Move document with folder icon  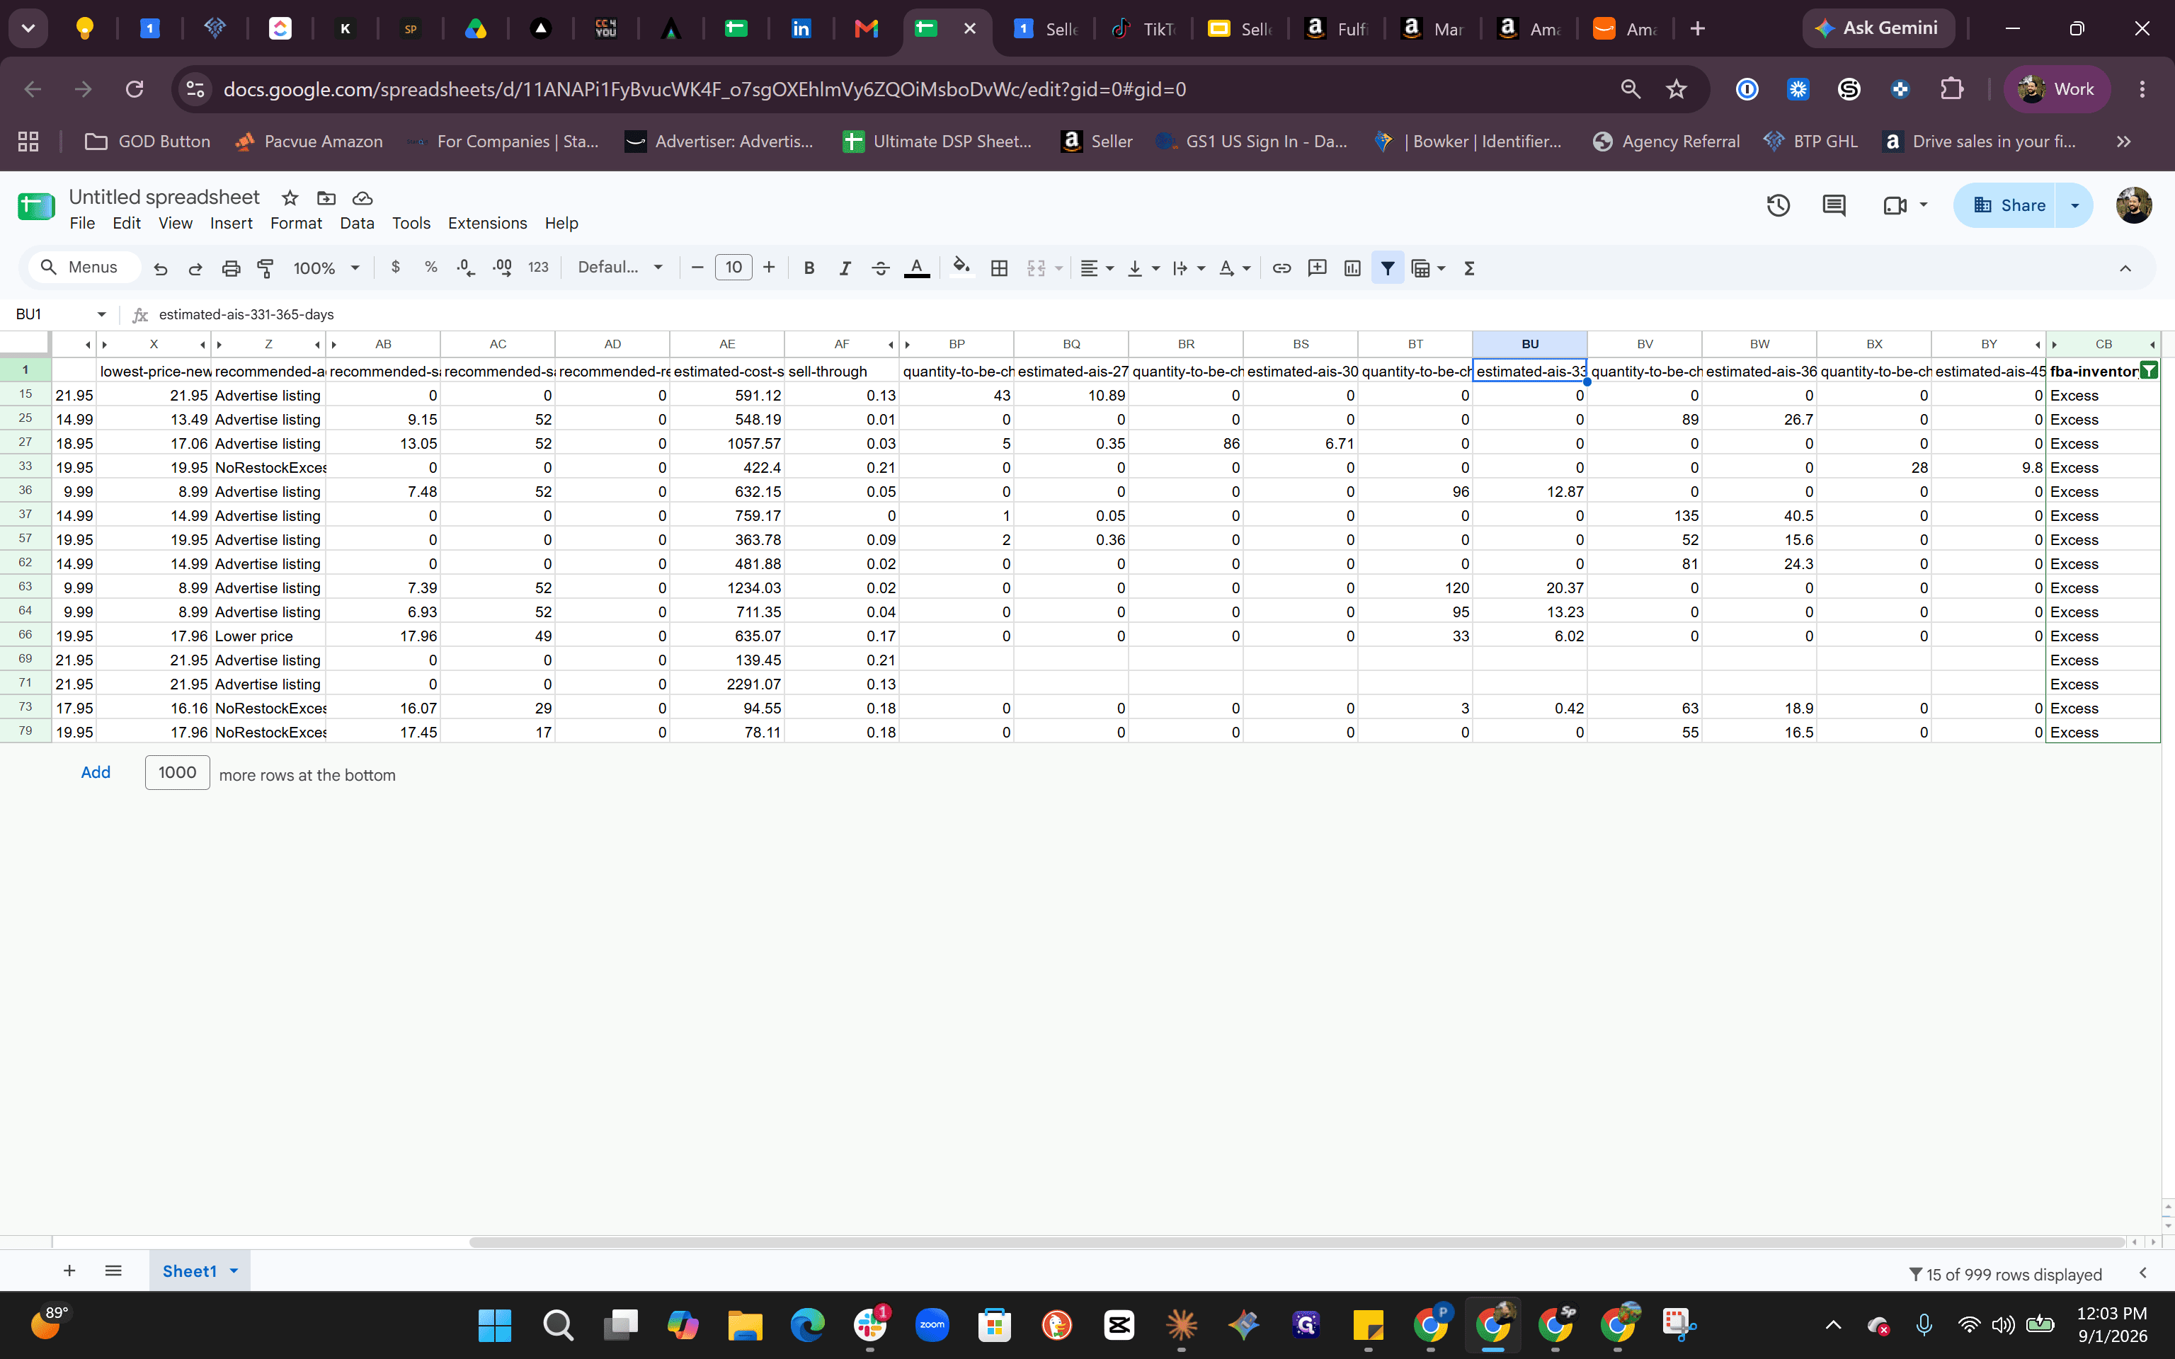click(x=326, y=197)
